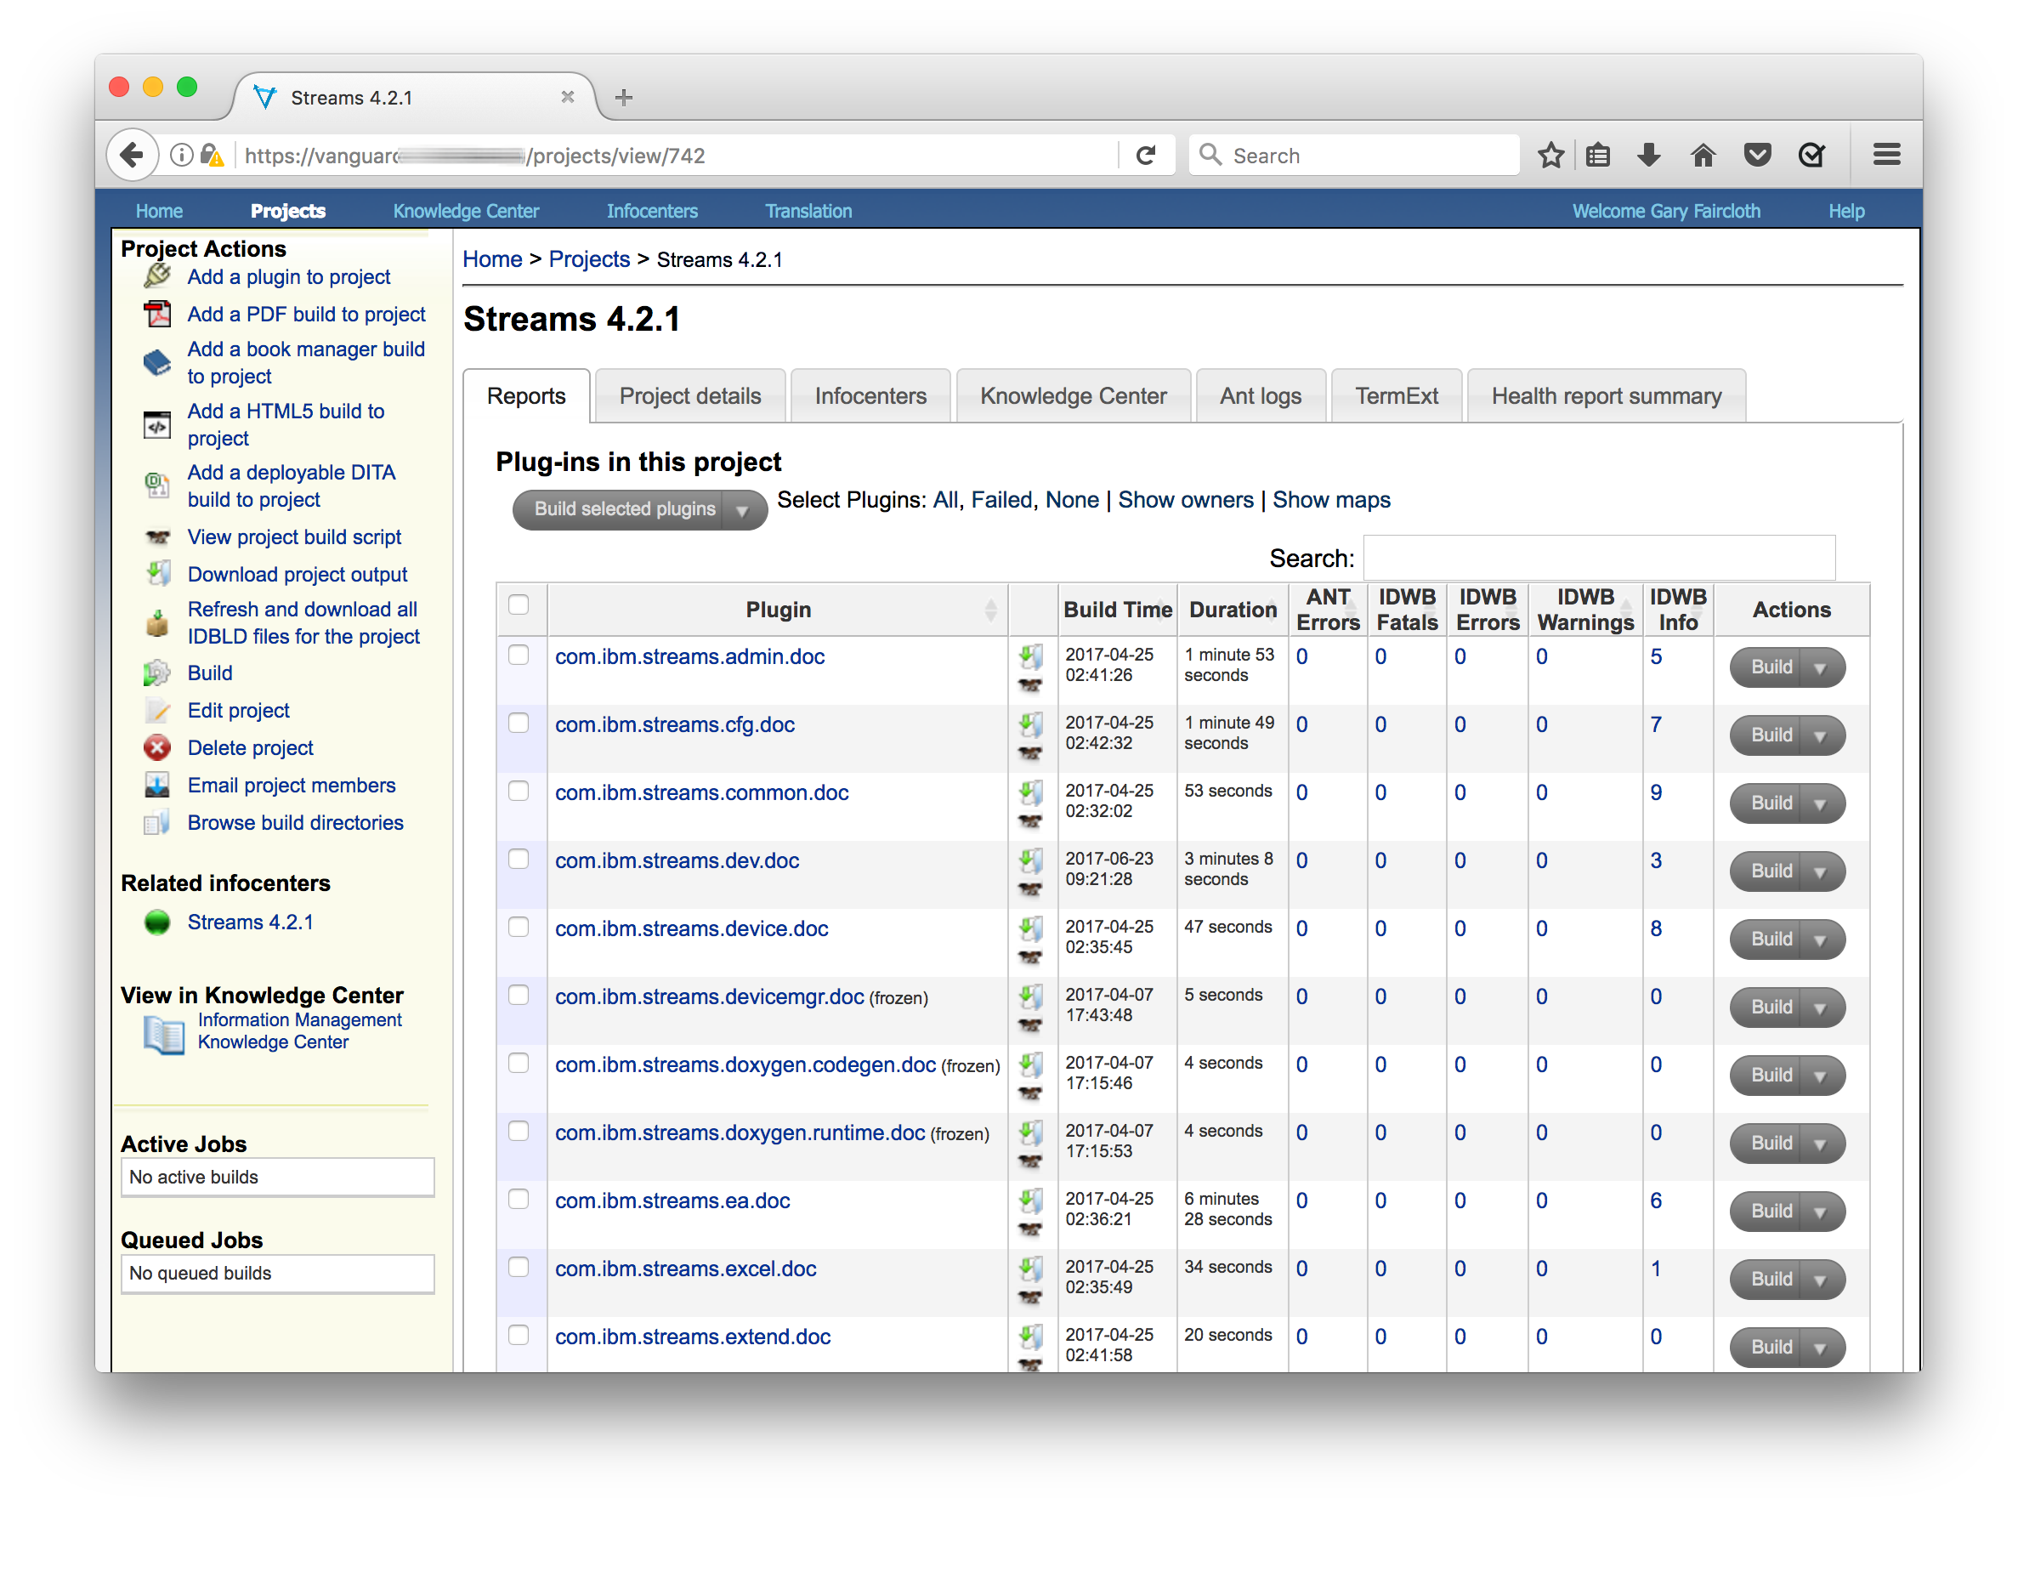Screen dimensions: 2018x1578
Task: Click Show owners link
Action: click(x=1186, y=500)
